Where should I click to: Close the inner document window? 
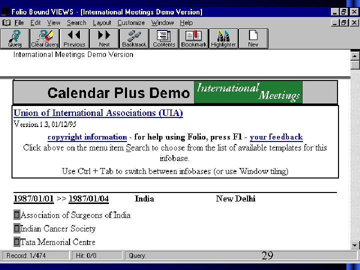point(354,22)
